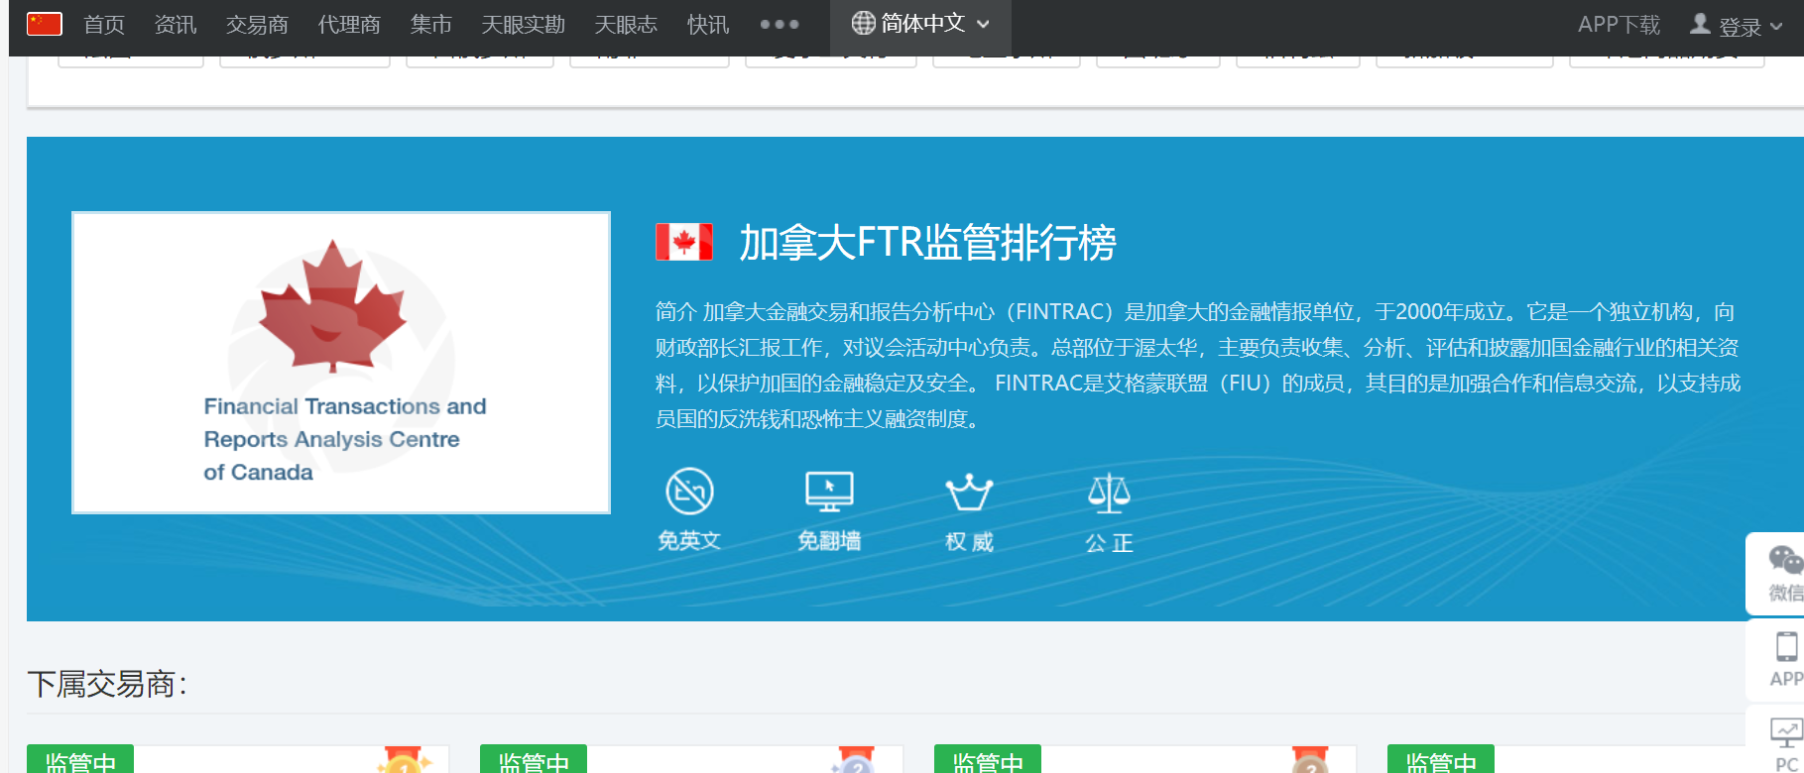Click the China flag icon in navbar
The width and height of the screenshot is (1804, 773).
point(45,24)
